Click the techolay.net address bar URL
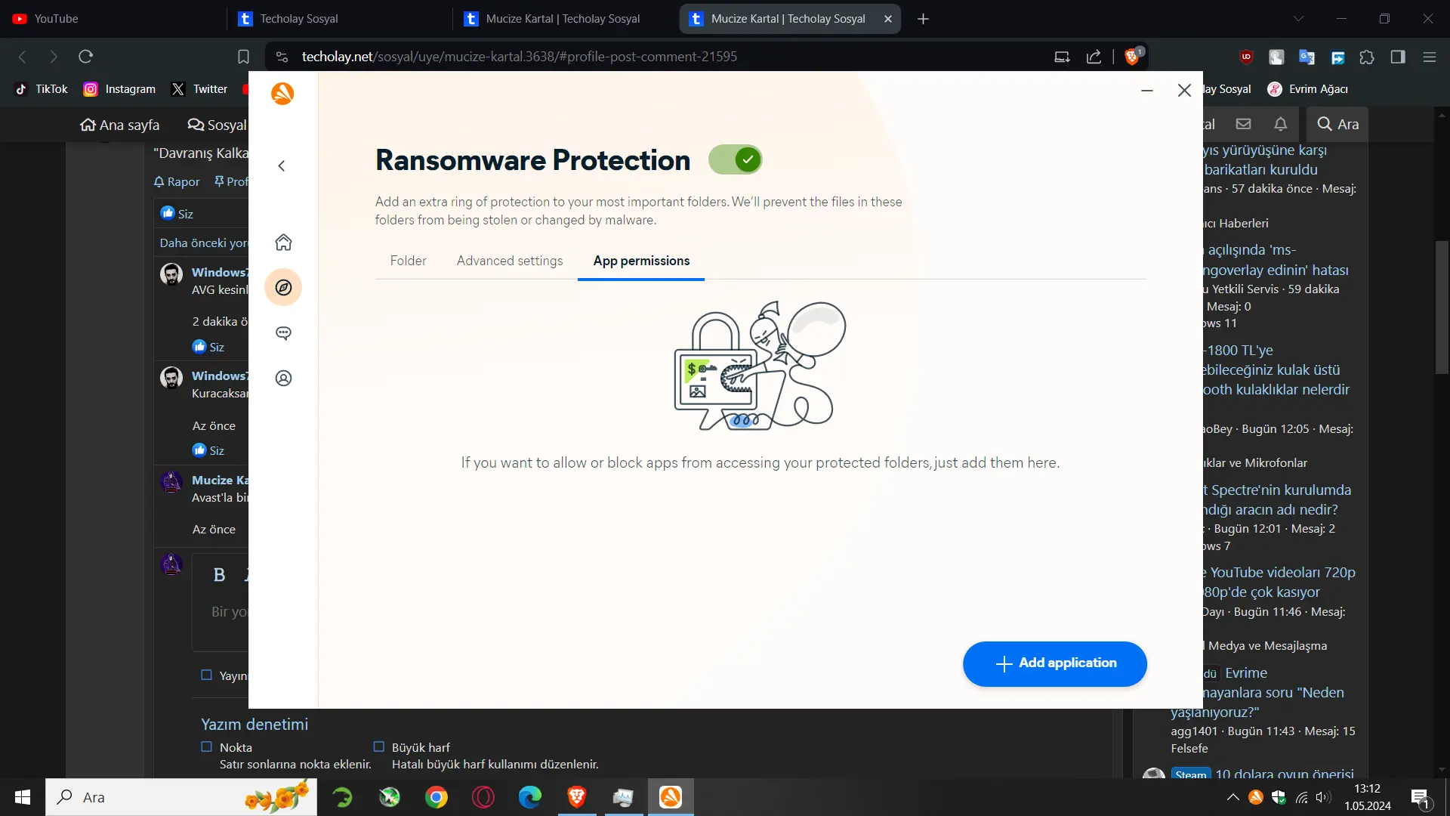This screenshot has width=1450, height=816. coord(519,57)
